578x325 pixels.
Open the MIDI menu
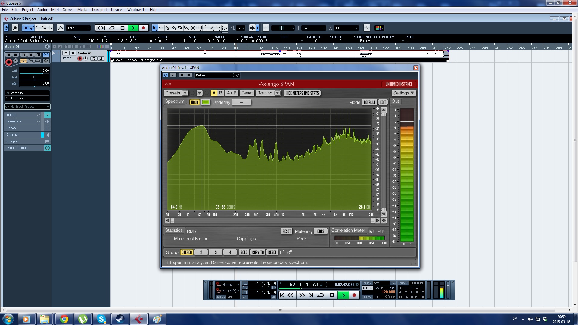click(x=55, y=10)
